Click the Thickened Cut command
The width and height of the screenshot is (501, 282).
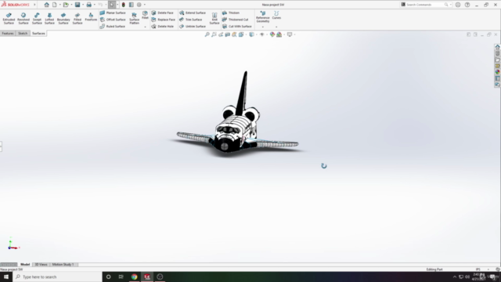coord(235,20)
